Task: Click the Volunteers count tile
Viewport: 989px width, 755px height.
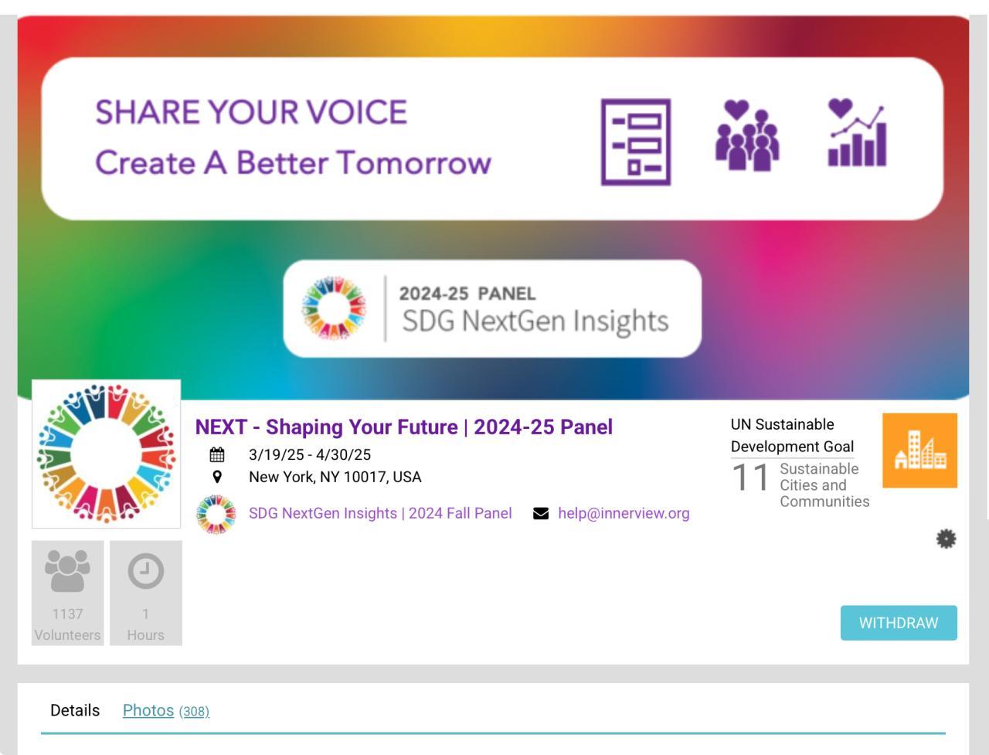Action: 67,593
